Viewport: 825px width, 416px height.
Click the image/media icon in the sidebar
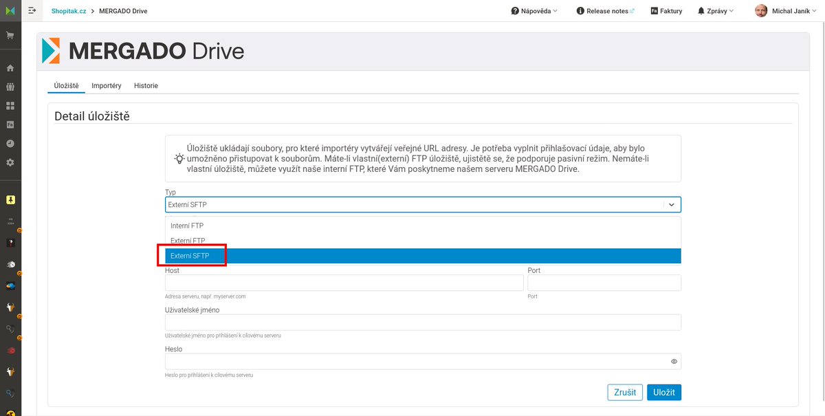pos(10,124)
